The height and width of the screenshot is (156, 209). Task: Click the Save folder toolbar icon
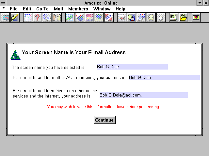click(x=184, y=18)
